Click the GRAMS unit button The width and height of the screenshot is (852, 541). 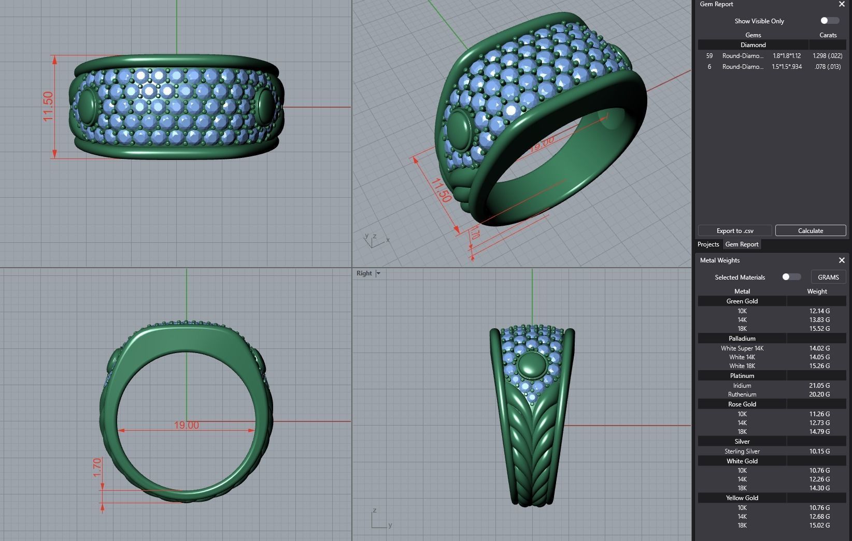point(828,277)
